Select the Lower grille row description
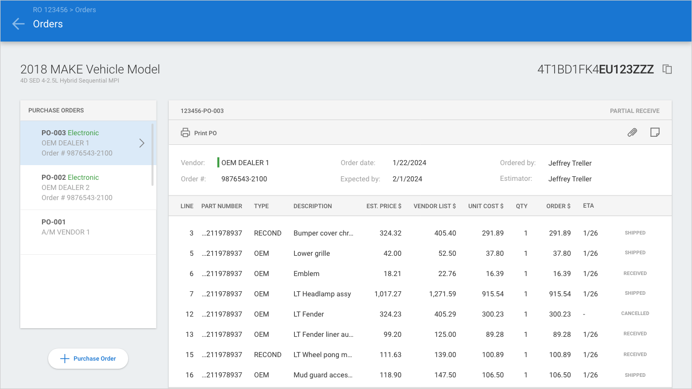Image resolution: width=692 pixels, height=389 pixels. (x=312, y=253)
